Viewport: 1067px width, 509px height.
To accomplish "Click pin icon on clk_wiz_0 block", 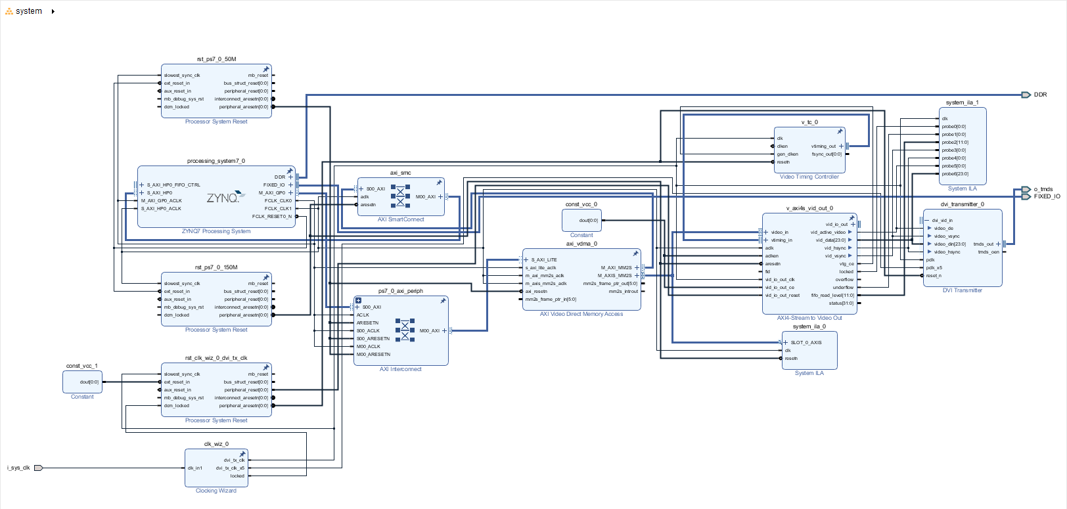I will (x=242, y=454).
